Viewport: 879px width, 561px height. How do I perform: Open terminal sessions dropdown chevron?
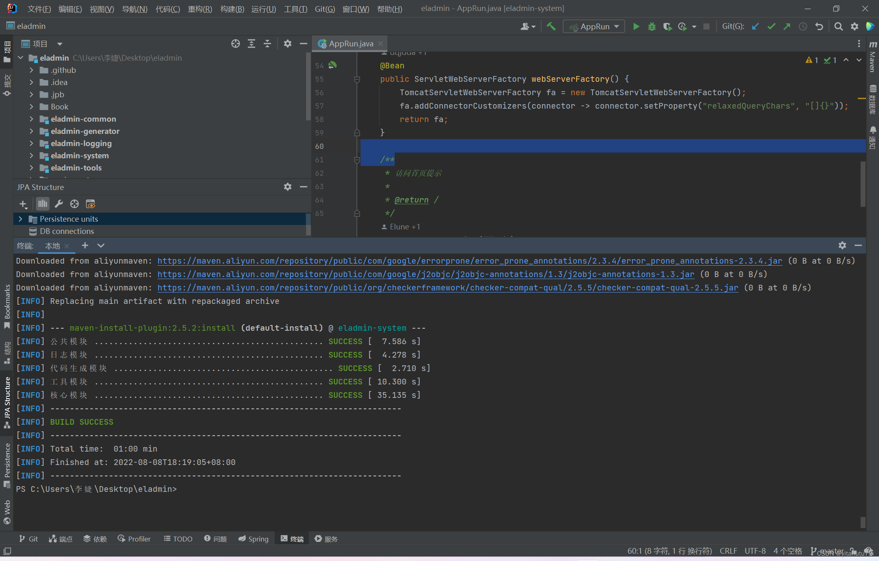pyautogui.click(x=101, y=245)
